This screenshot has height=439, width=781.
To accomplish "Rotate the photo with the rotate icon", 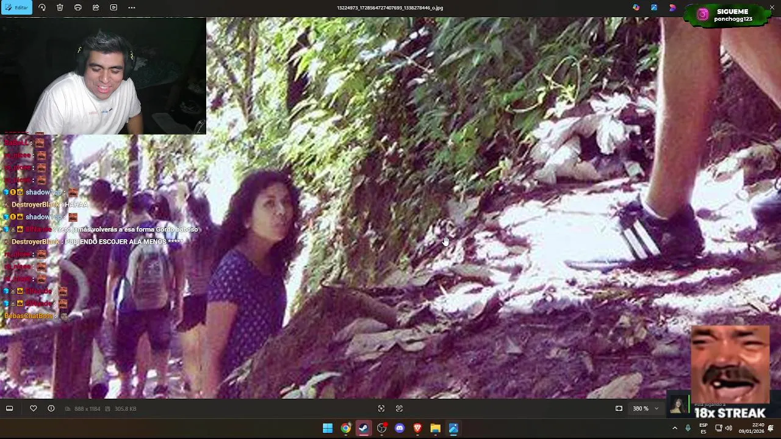I will pos(42,7).
